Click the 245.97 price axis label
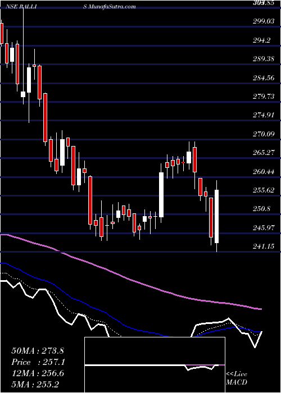281x393 pixels. point(264,228)
